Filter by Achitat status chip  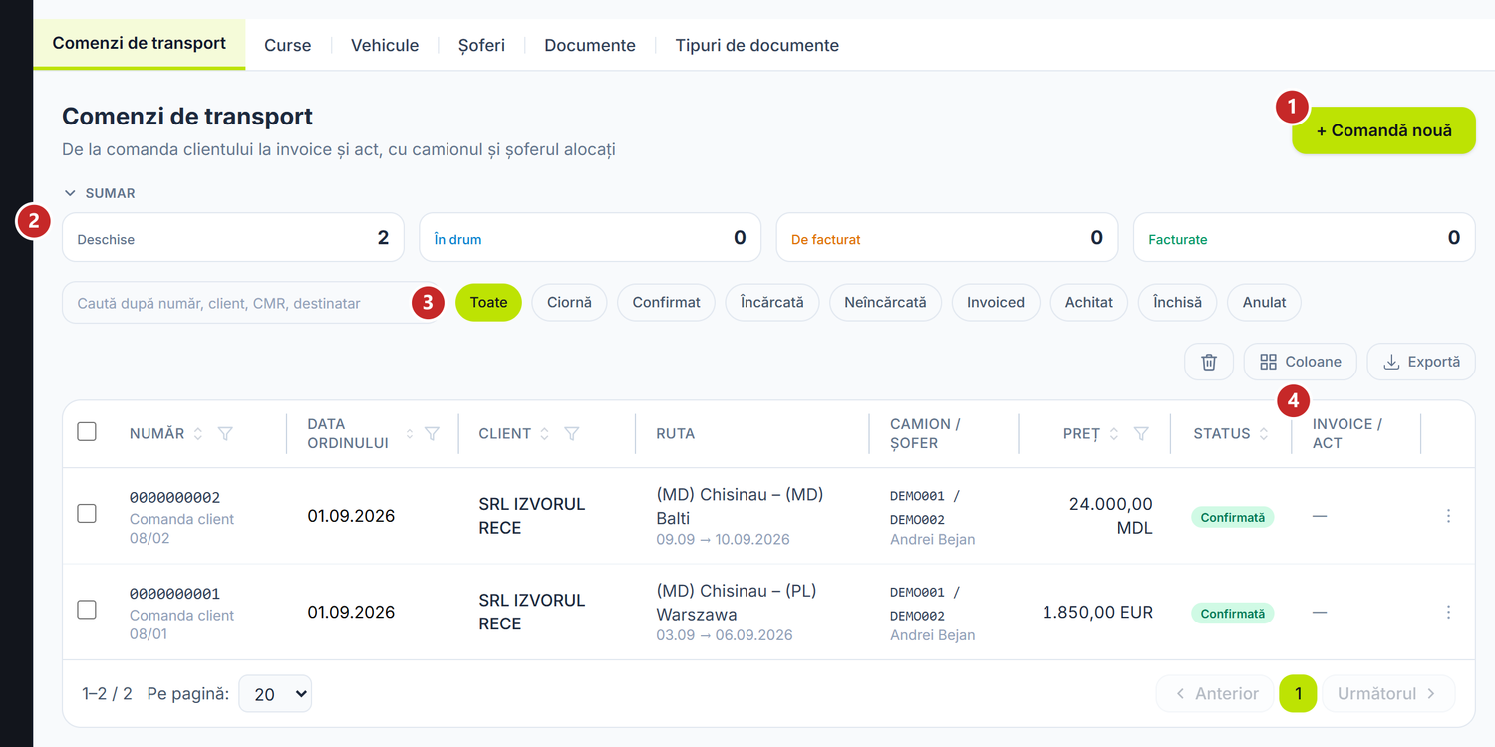tap(1088, 302)
